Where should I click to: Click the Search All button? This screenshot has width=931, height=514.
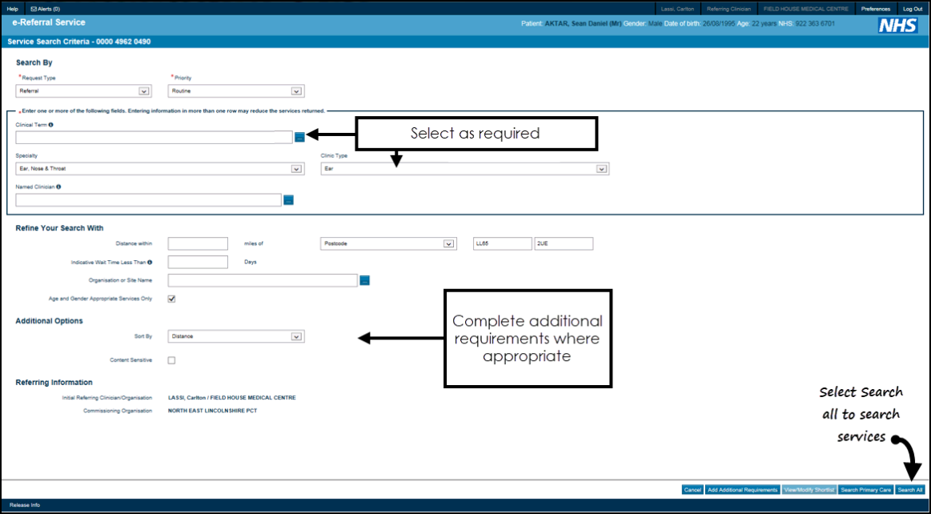tap(910, 490)
